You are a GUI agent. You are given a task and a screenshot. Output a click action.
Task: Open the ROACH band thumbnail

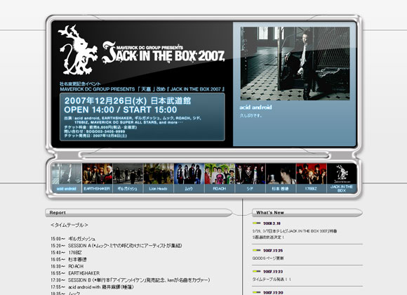coord(220,178)
